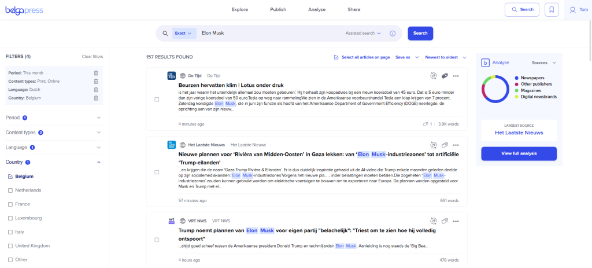
Task: Click similar-articles link icon on VRT NWS article
Action: click(434, 221)
